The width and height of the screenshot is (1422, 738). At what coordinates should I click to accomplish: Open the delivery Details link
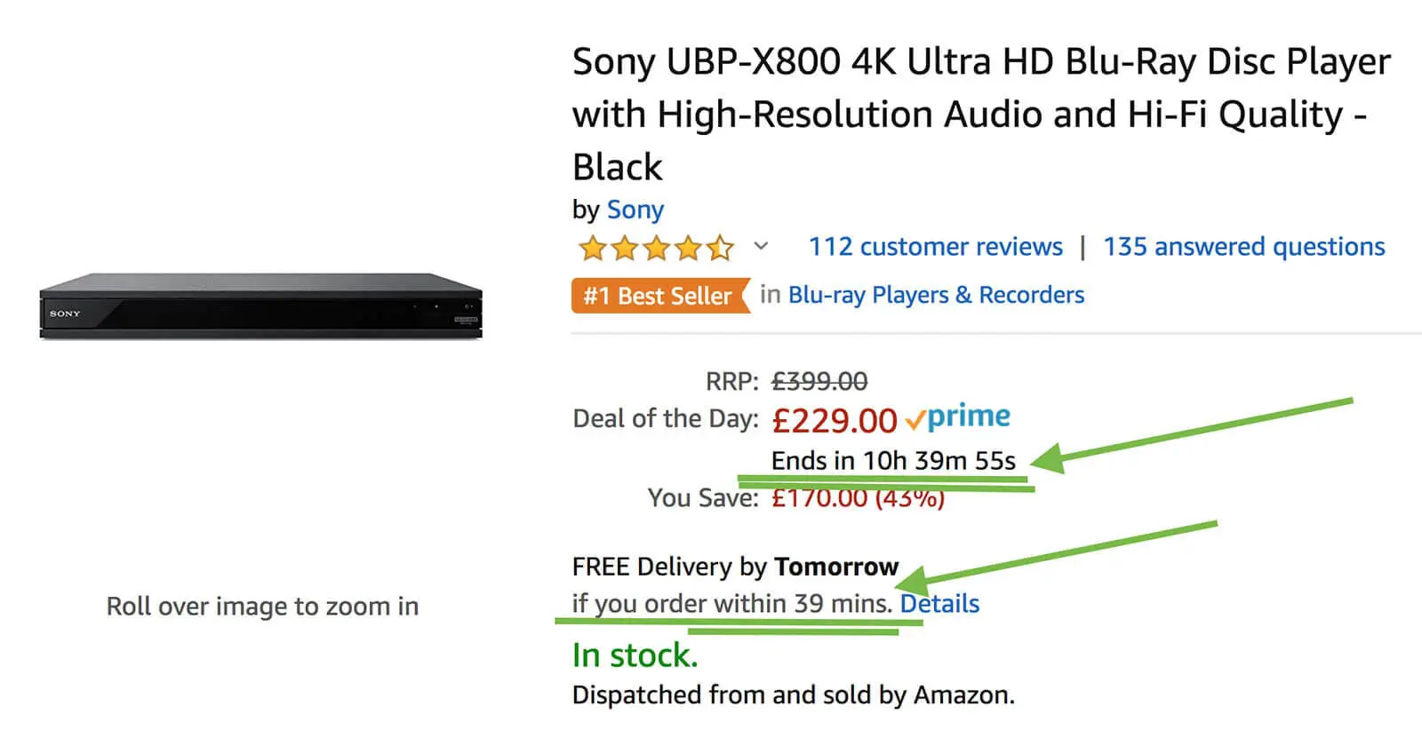pos(939,604)
